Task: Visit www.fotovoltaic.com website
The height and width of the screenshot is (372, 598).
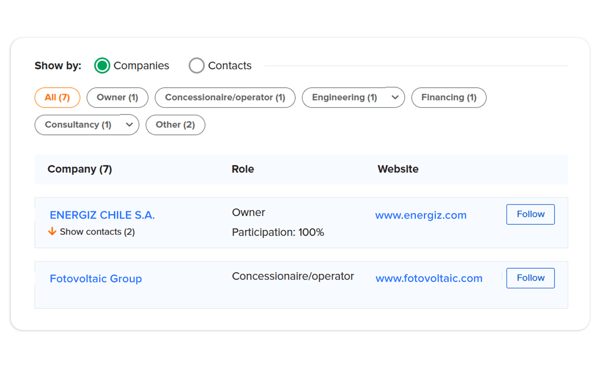Action: coord(429,279)
